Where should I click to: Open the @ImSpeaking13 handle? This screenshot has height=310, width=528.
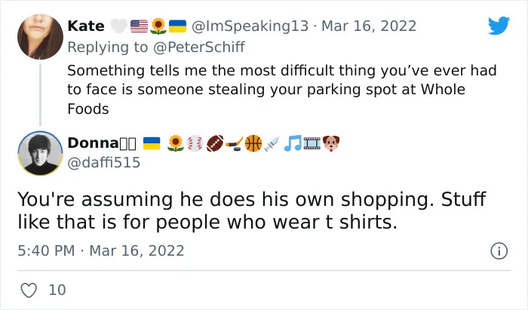250,26
